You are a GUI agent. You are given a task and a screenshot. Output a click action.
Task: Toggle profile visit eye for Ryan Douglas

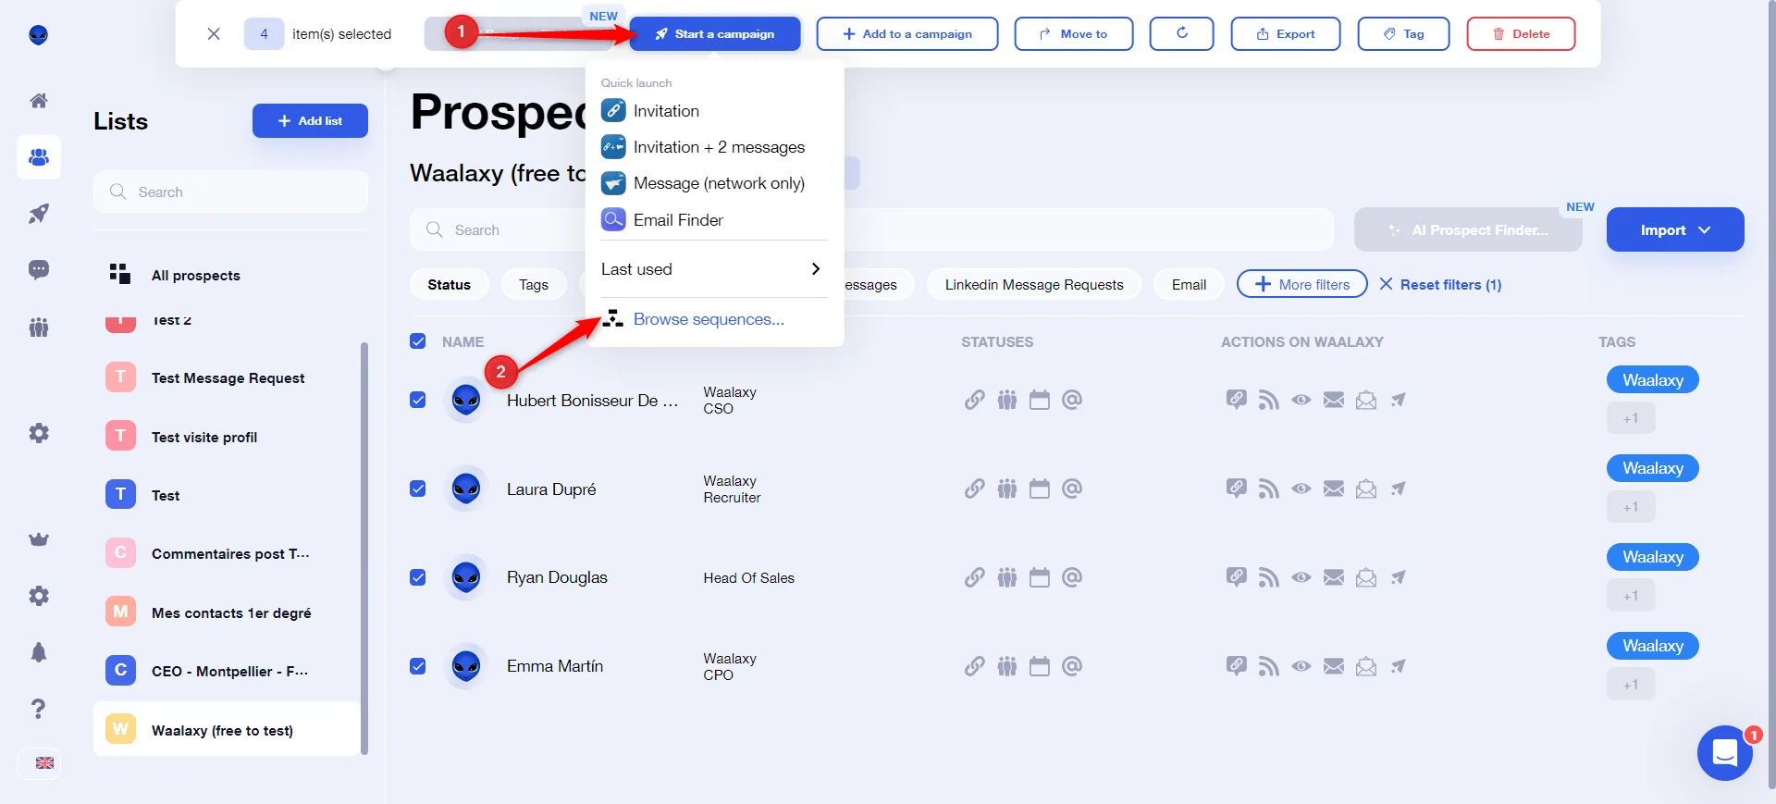pos(1301,577)
